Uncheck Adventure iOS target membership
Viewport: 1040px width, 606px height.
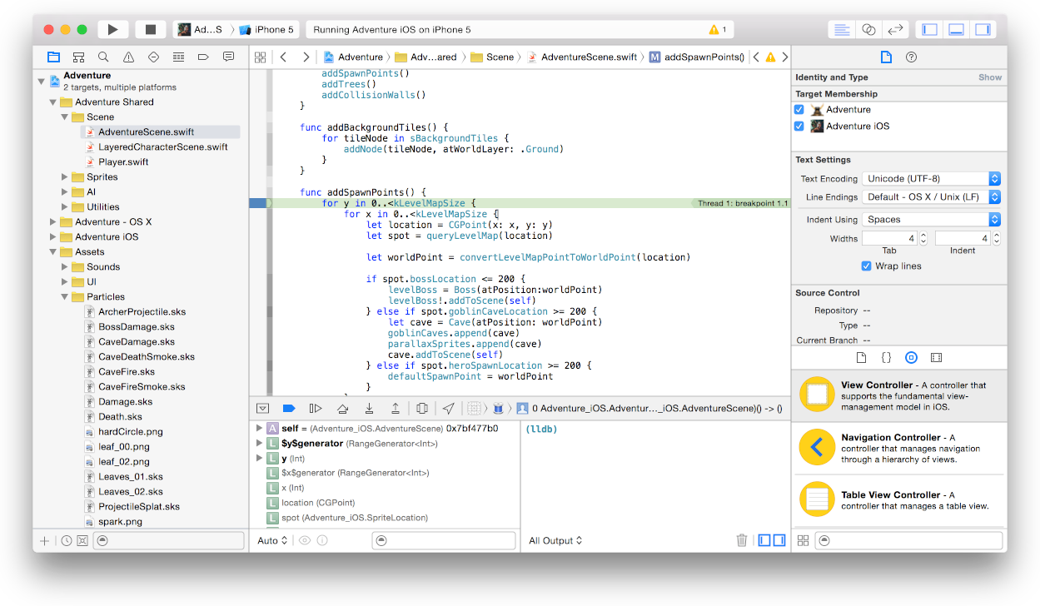point(799,127)
